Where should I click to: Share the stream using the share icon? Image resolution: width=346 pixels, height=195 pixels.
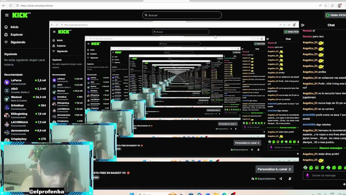click(281, 178)
